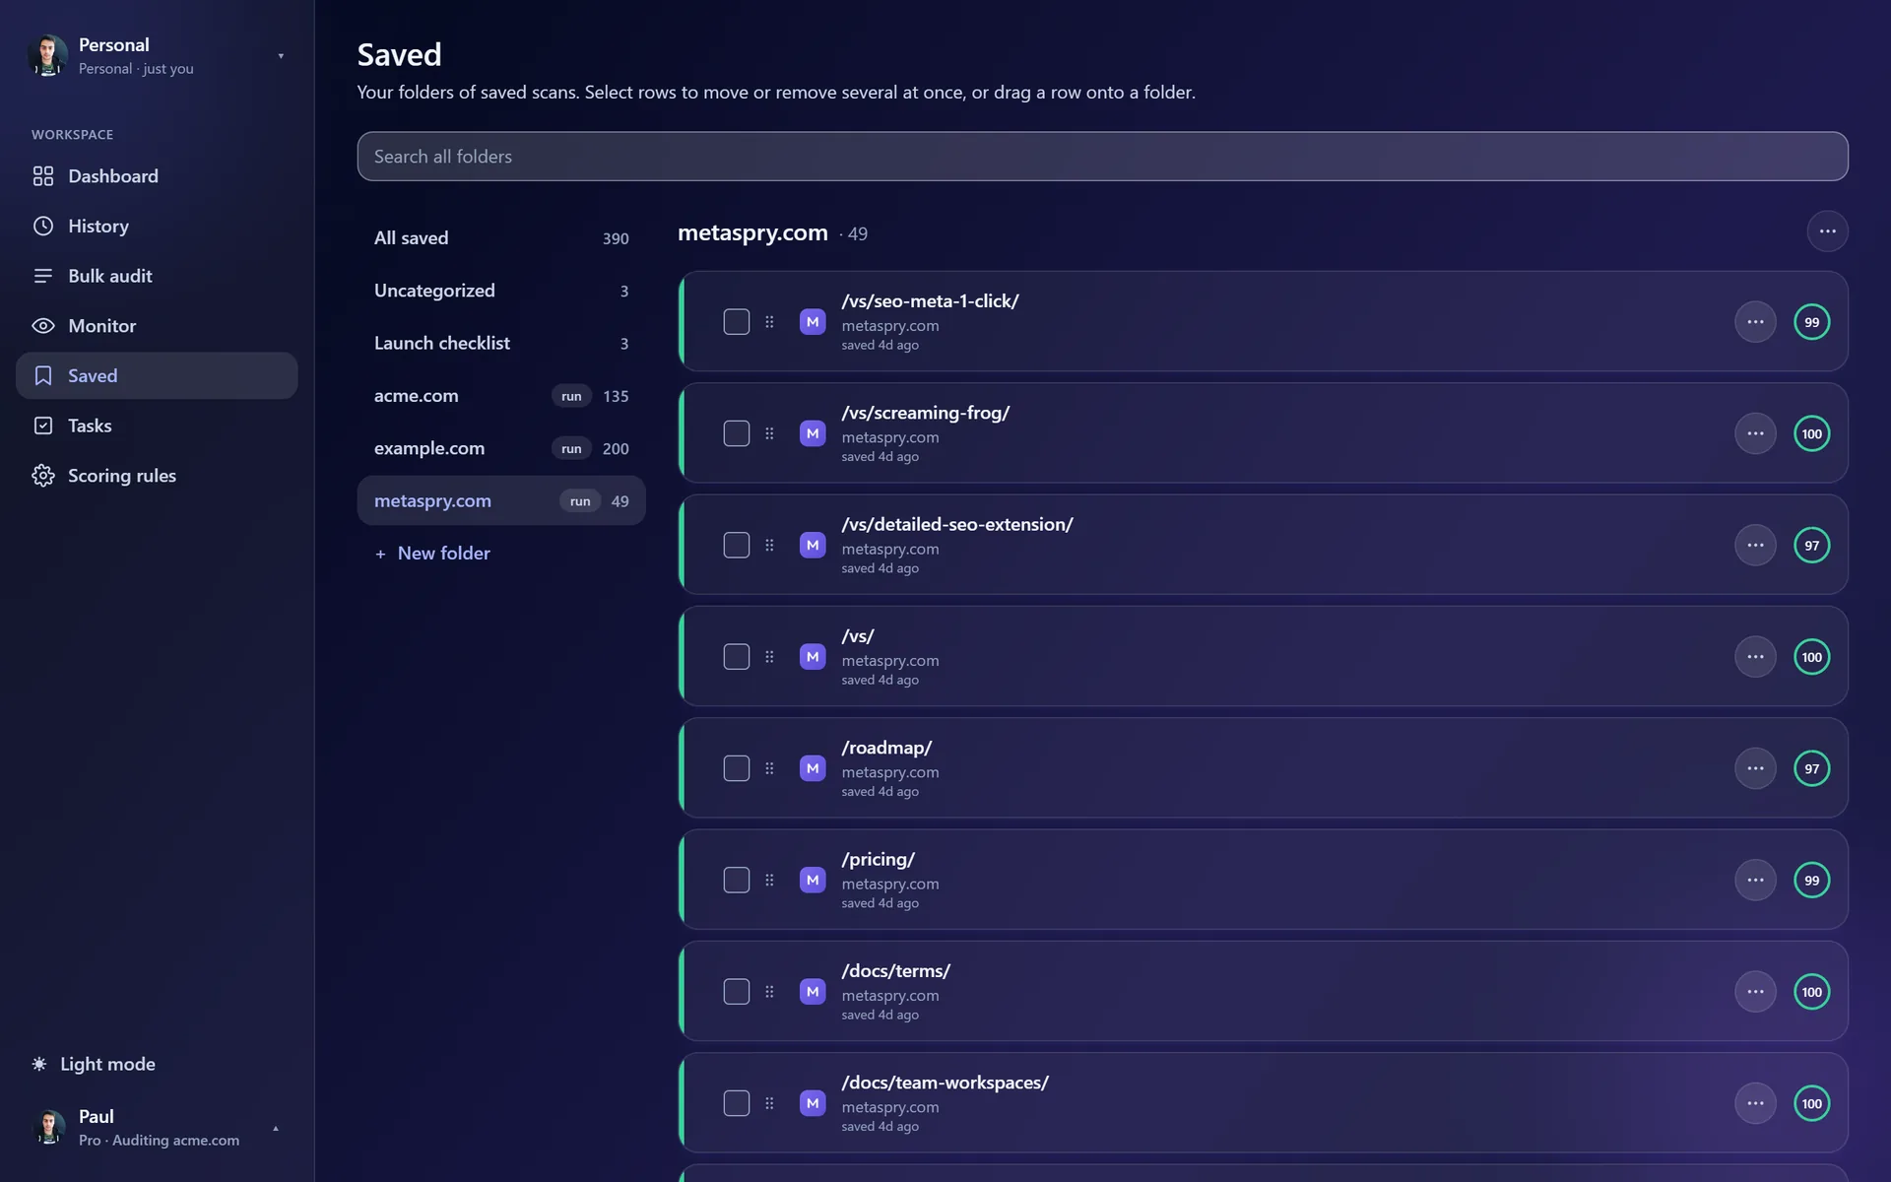Open more options for /roadmap/
The width and height of the screenshot is (1891, 1182).
click(1755, 768)
